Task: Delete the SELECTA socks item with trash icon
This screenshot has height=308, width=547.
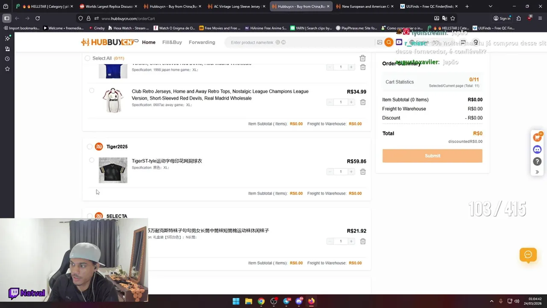Action: [x=363, y=241]
